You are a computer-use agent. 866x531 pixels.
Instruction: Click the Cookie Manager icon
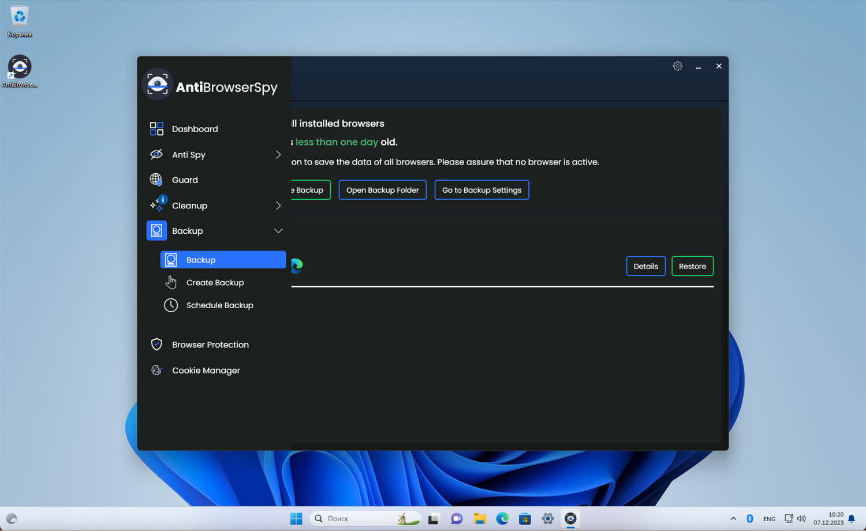pyautogui.click(x=156, y=371)
